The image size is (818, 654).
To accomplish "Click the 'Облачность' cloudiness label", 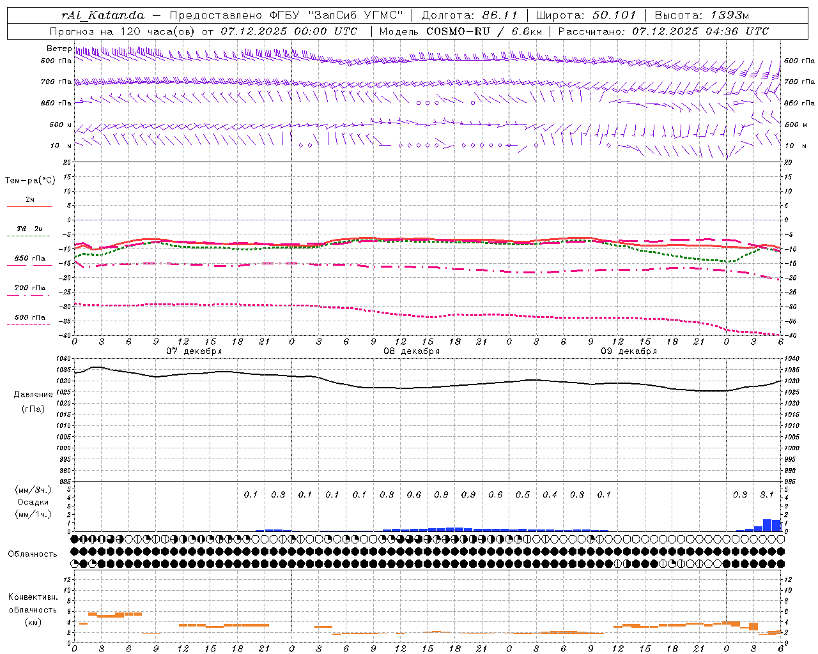I will (33, 554).
